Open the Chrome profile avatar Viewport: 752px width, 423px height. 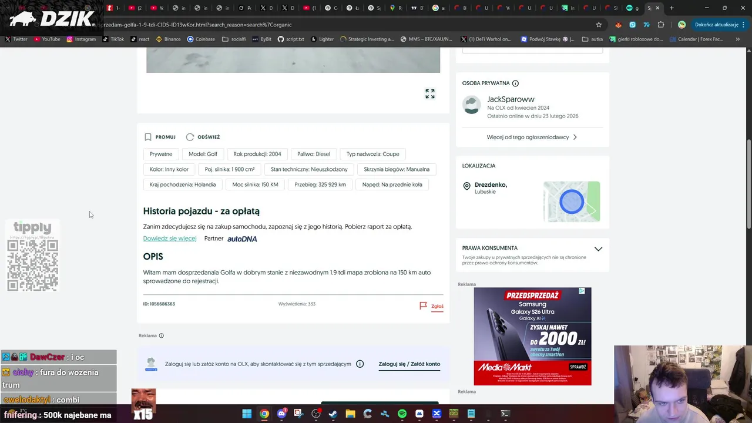point(681,25)
